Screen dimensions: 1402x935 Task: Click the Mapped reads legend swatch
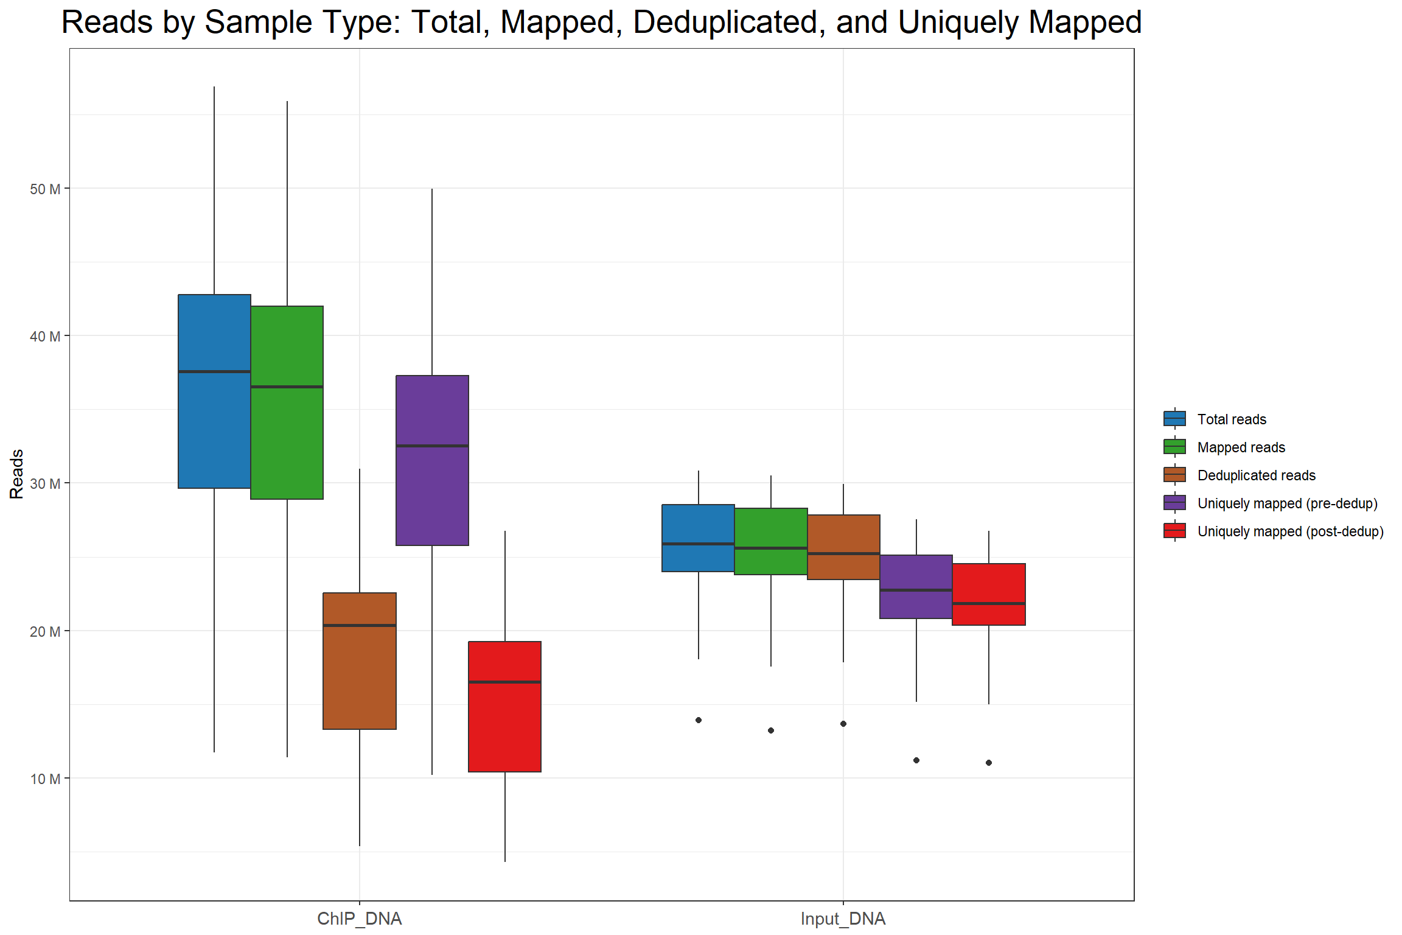click(1174, 447)
